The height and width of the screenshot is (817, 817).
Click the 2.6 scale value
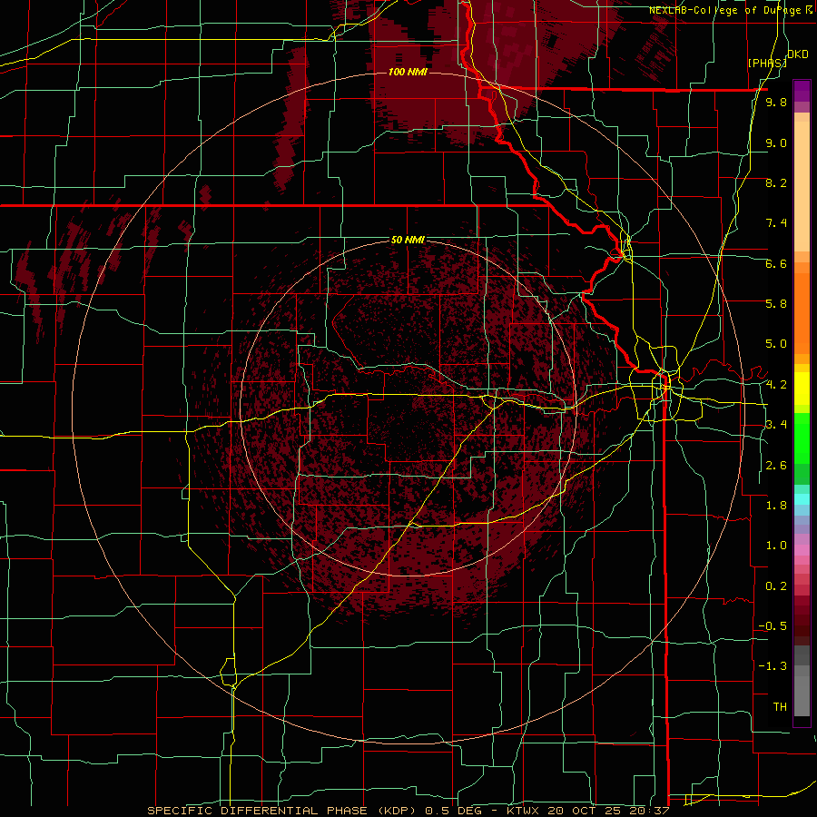(776, 466)
